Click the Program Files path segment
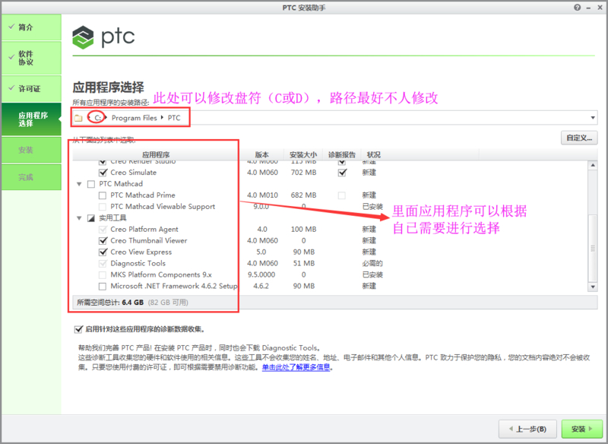Viewport: 608px width, 444px height. (135, 118)
